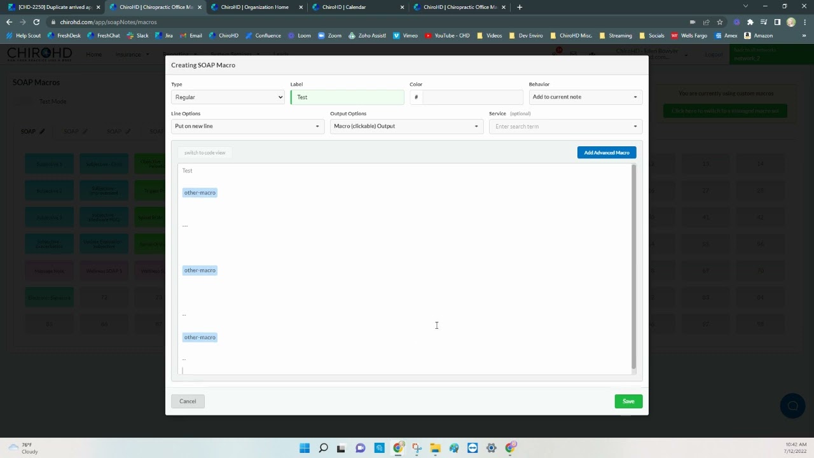Open the browser extensions puzzle icon

coord(750,22)
